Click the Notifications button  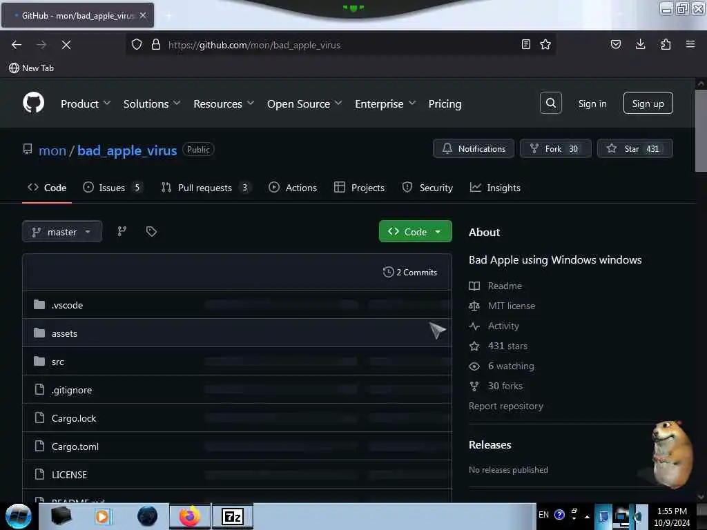click(x=474, y=148)
